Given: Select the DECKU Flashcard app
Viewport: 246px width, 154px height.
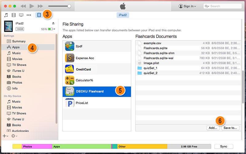Looking at the screenshot, I should [x=97, y=91].
